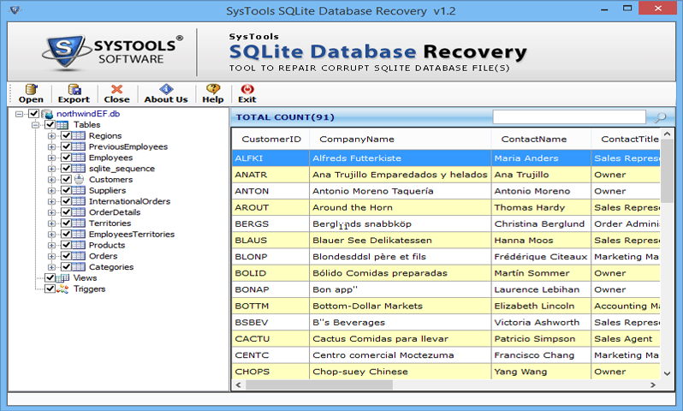Expand the InternationalOrders node
The image size is (683, 411).
[51, 201]
